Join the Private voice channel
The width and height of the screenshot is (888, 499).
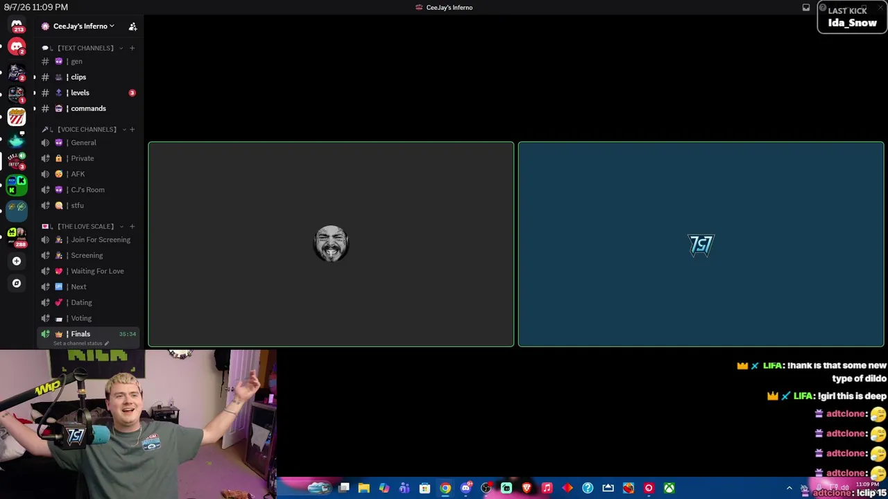coord(89,159)
